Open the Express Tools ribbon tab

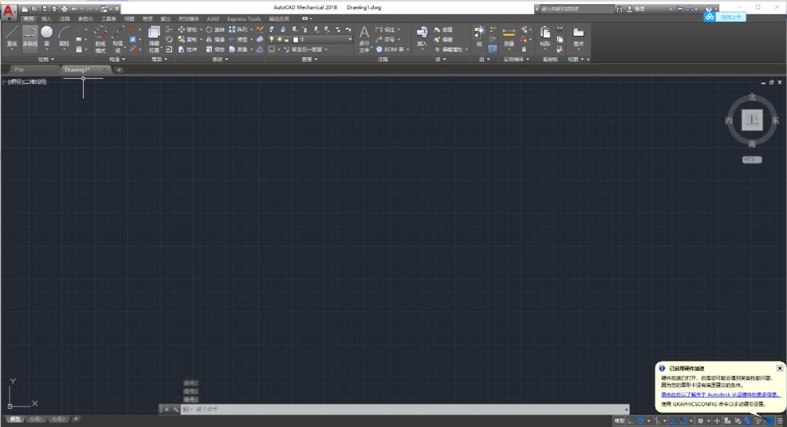pos(243,19)
